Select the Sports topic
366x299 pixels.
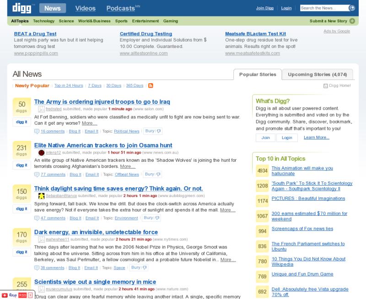(x=121, y=21)
